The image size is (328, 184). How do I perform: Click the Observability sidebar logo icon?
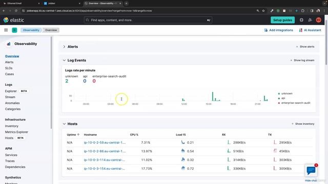tap(9, 44)
